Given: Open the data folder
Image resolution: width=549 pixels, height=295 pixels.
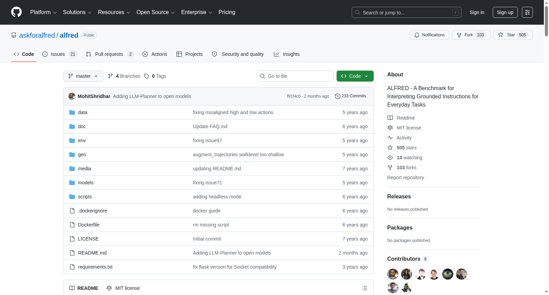Looking at the screenshot, I should tap(83, 112).
